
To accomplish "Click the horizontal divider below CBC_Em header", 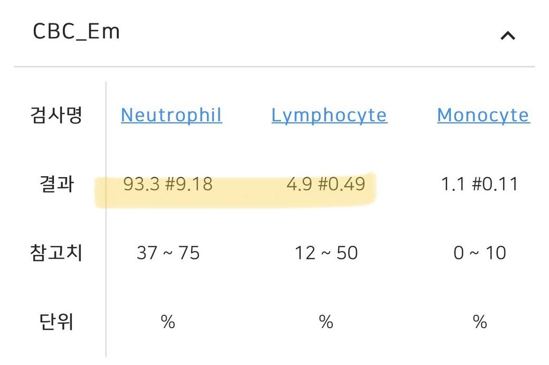I will coord(274,66).
